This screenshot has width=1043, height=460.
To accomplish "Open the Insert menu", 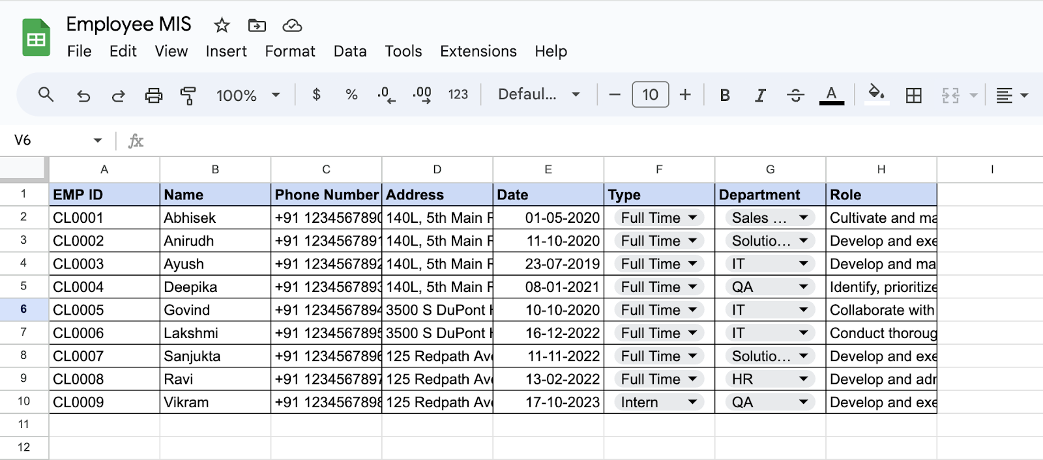I will [x=226, y=51].
